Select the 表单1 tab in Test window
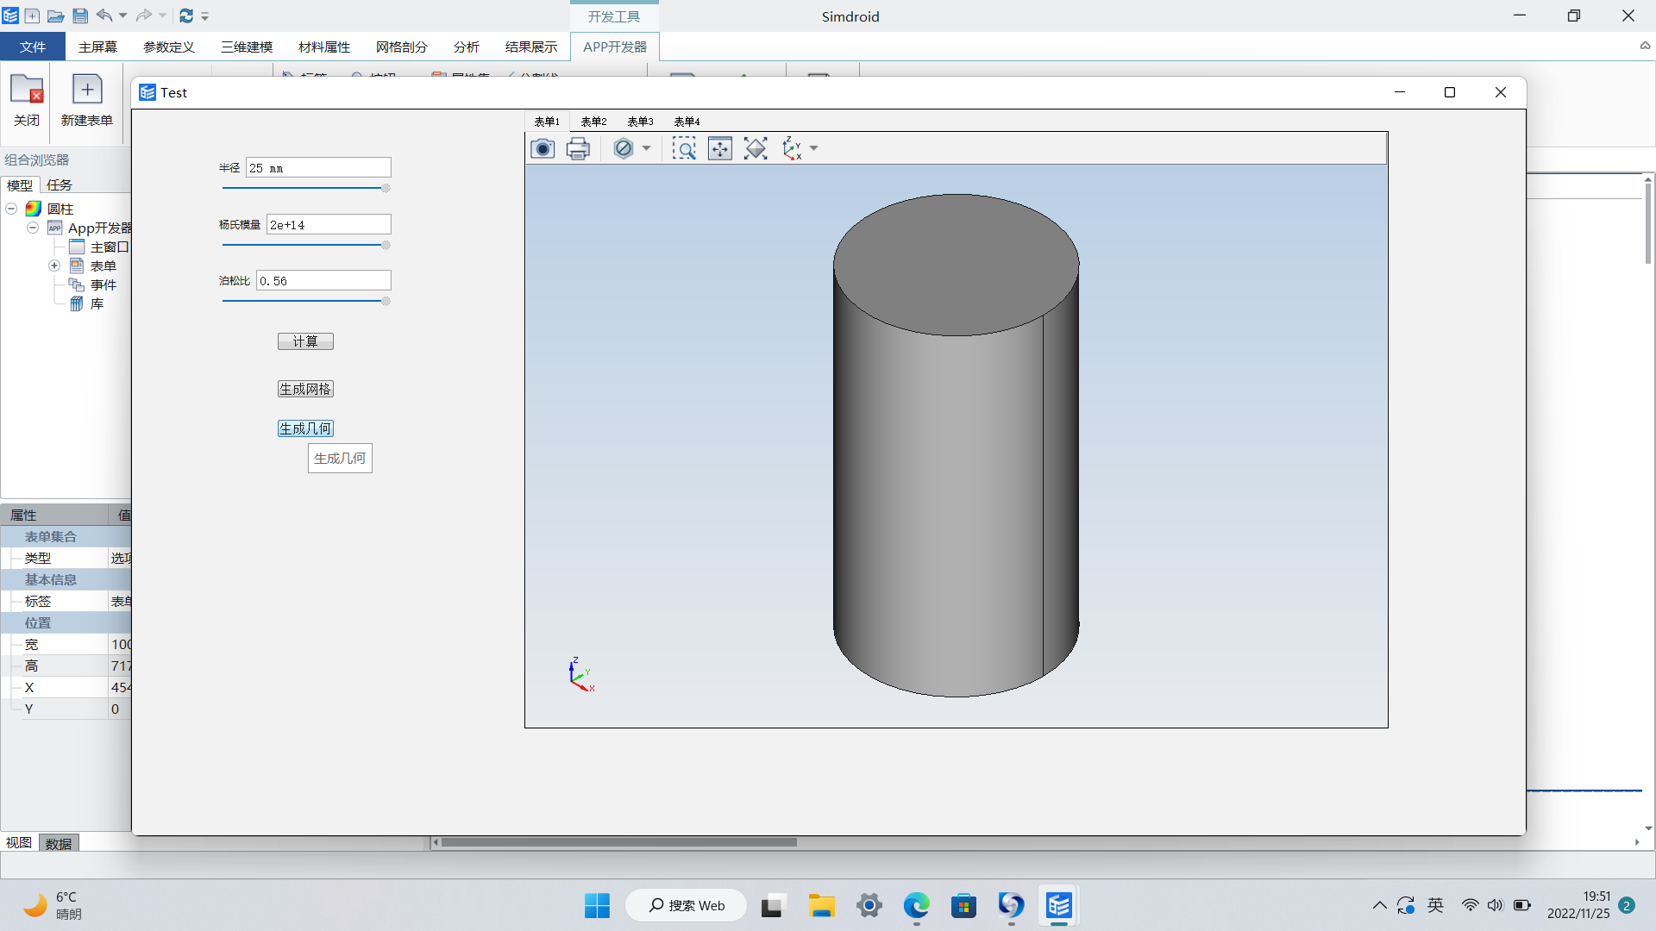 [547, 122]
